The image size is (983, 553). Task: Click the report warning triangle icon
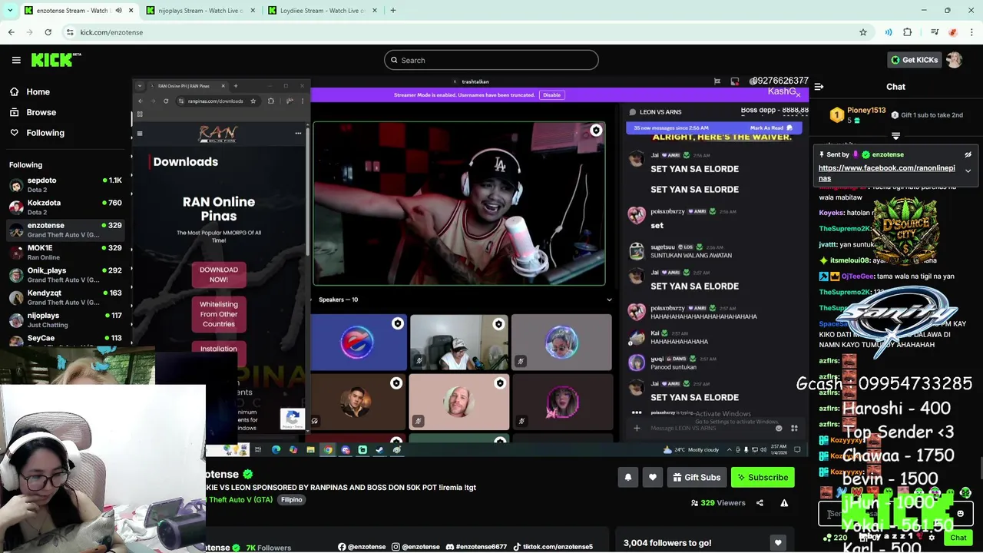point(784,503)
